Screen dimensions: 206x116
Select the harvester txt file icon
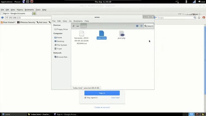tap(81, 33)
